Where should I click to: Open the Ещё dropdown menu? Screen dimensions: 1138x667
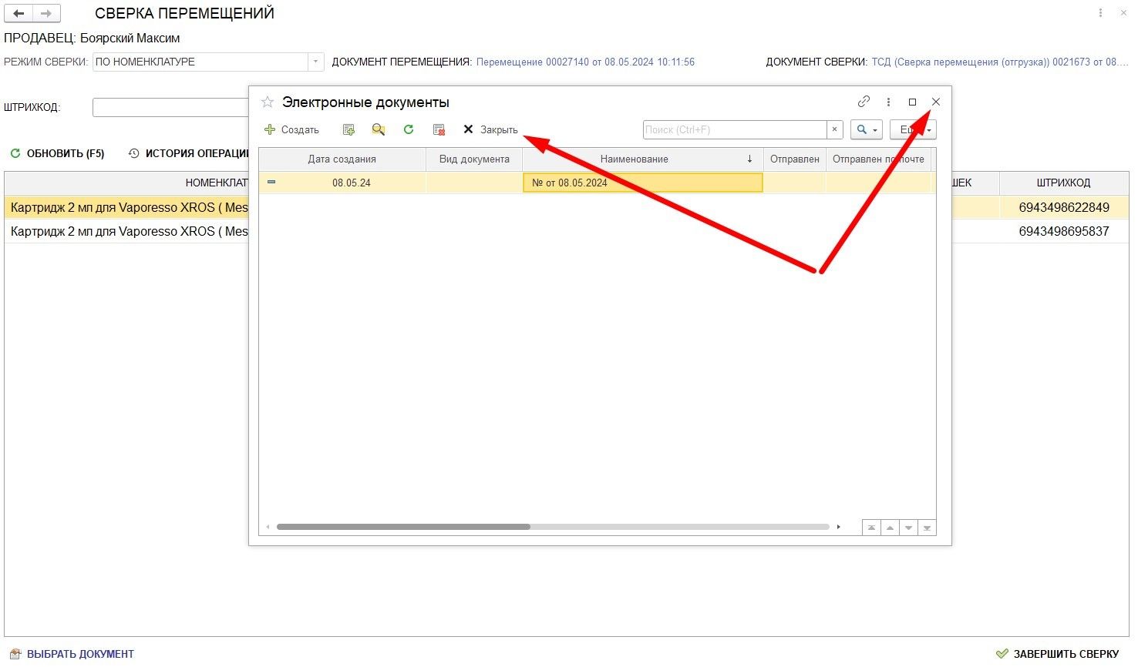click(x=913, y=130)
